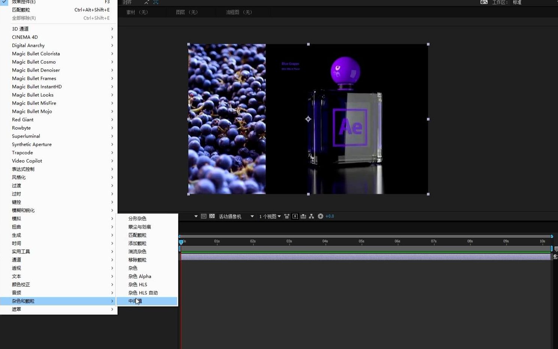Viewport: 558px width, 349px height.
Task: Apply the 杂色 Alpha effect
Action: click(x=147, y=276)
